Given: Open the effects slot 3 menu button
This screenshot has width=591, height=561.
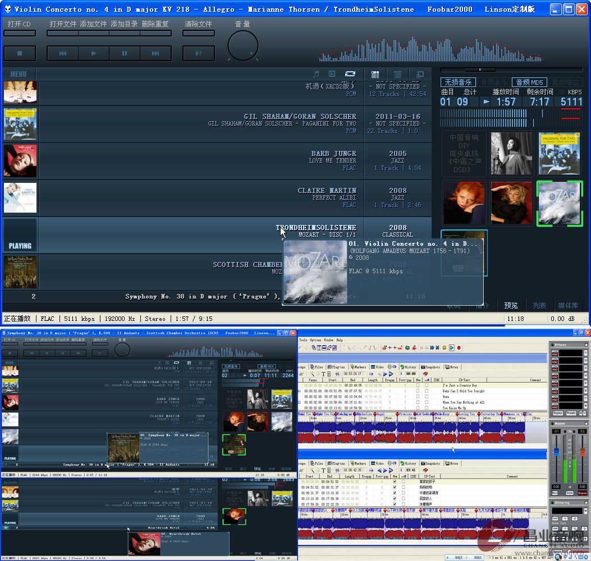Looking at the screenshot, I should [586, 368].
